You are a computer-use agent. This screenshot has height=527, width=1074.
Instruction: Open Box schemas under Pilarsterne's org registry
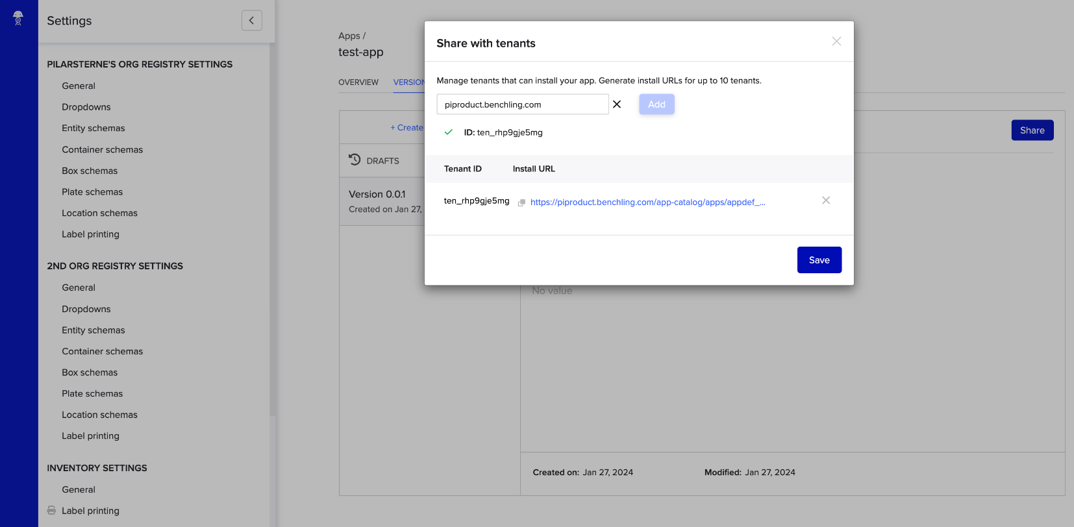pos(90,171)
